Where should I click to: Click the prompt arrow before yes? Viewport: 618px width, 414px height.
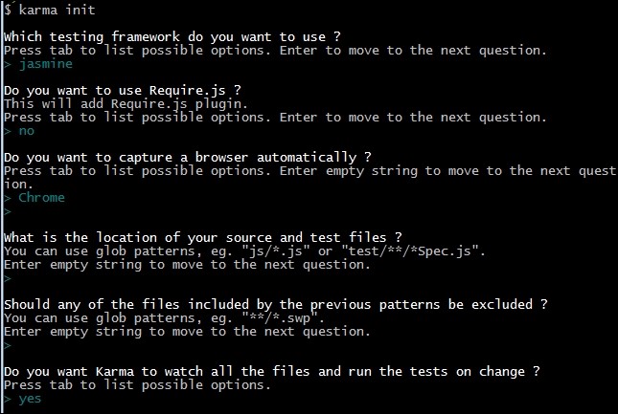click(x=8, y=400)
